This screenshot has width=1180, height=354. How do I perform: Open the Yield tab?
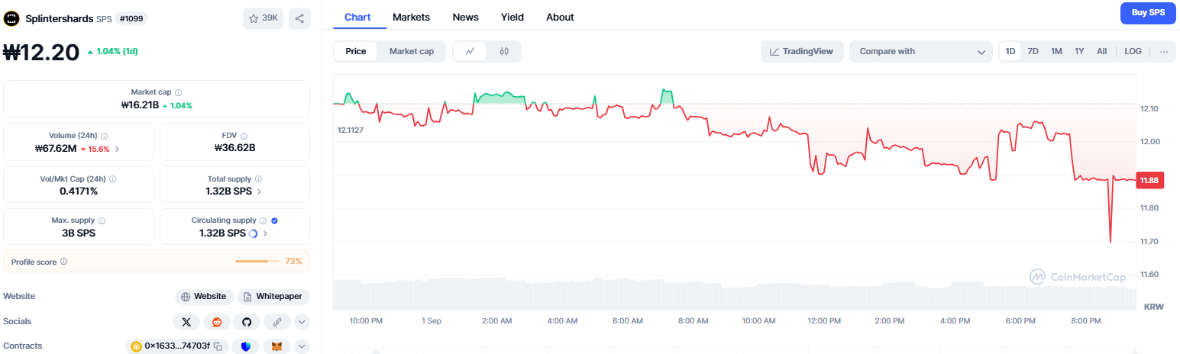[512, 17]
